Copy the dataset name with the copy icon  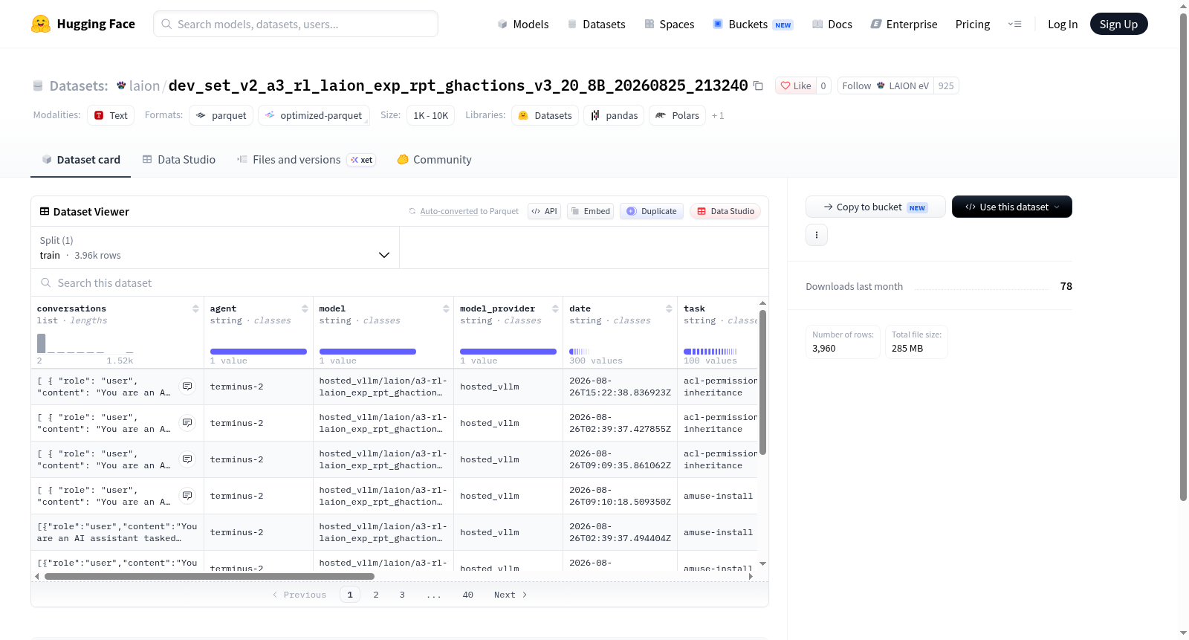pos(758,85)
